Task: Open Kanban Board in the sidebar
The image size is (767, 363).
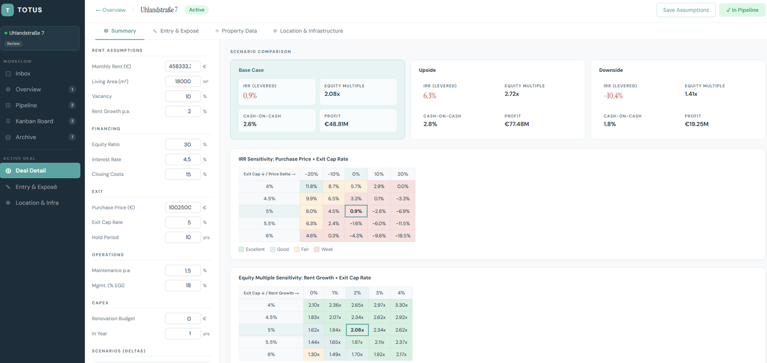Action: [40, 121]
